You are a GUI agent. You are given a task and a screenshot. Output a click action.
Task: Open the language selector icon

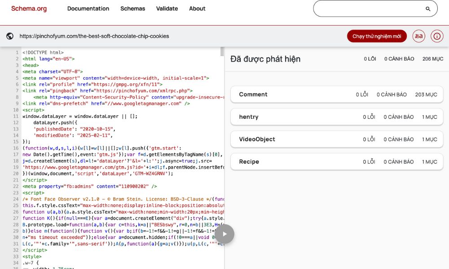pyautogui.click(x=419, y=36)
